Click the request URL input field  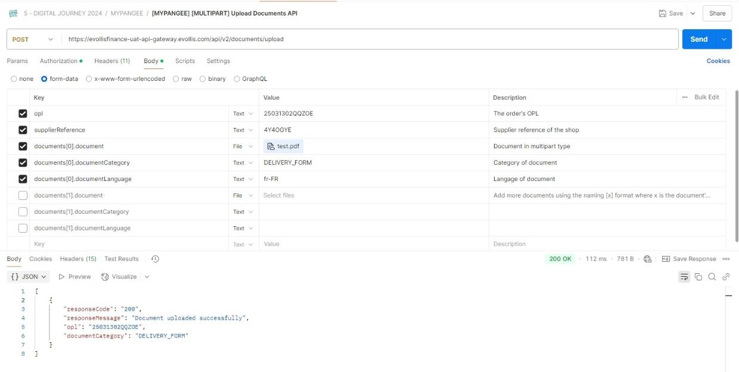coord(369,39)
